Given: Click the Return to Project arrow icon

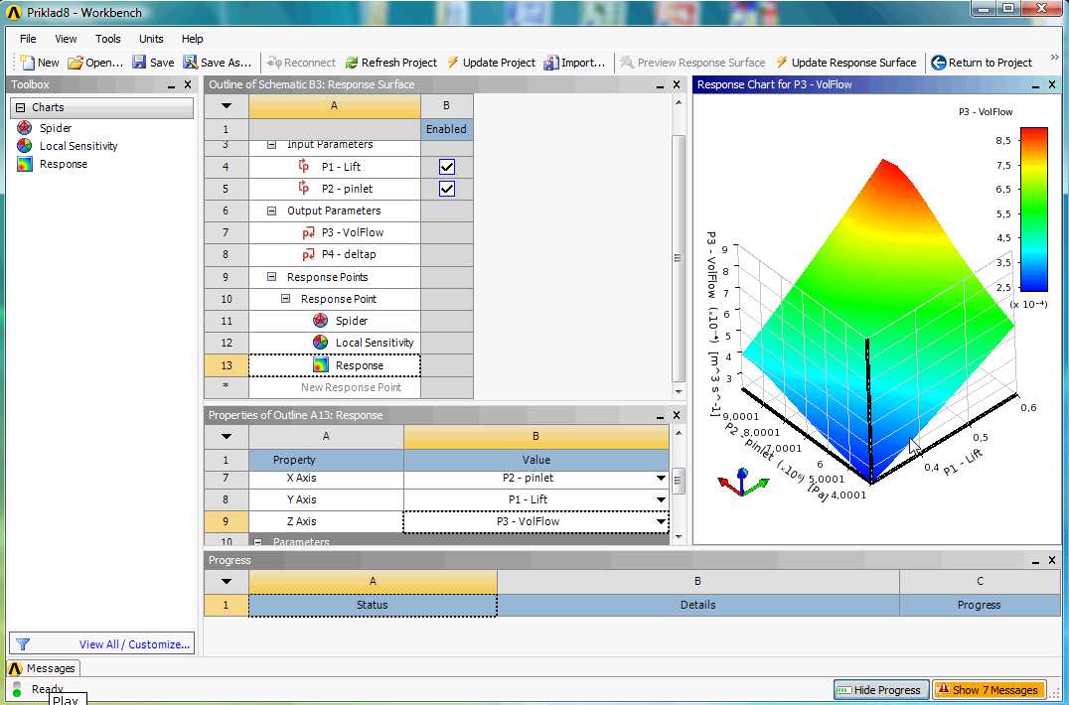Looking at the screenshot, I should coord(939,63).
